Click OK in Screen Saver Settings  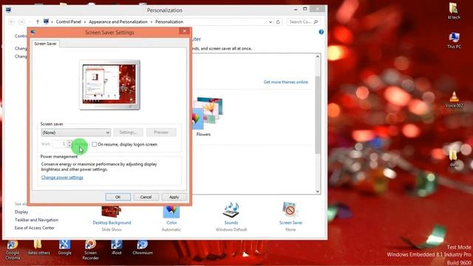click(x=118, y=197)
